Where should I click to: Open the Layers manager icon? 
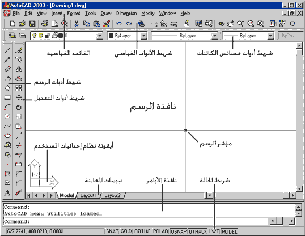point(12,36)
